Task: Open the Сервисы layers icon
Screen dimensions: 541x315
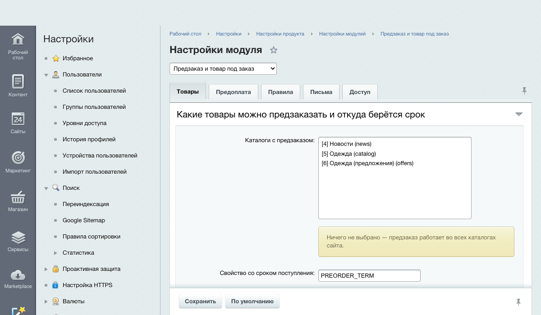Action: pyautogui.click(x=18, y=237)
